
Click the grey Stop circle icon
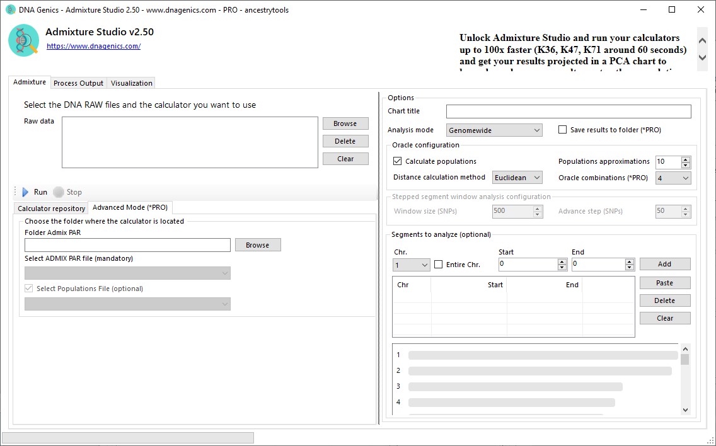click(x=59, y=192)
